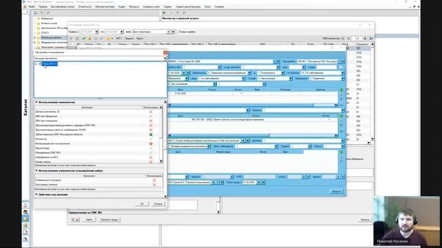Click the presenter webcam thumbnail
442x248 pixels.
click(x=407, y=221)
